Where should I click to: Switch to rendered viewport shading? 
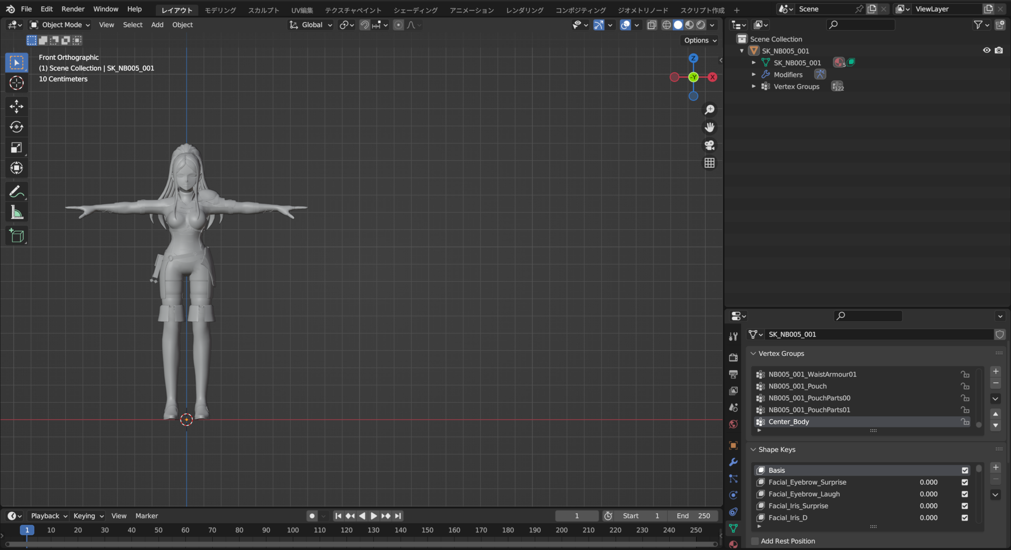click(x=701, y=25)
